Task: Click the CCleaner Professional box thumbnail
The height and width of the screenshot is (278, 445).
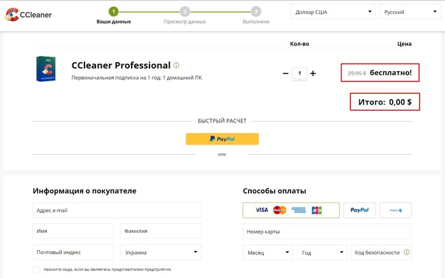Action: (x=46, y=69)
